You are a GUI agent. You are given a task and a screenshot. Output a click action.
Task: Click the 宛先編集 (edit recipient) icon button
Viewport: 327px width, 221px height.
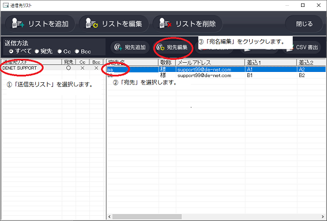tap(172, 47)
